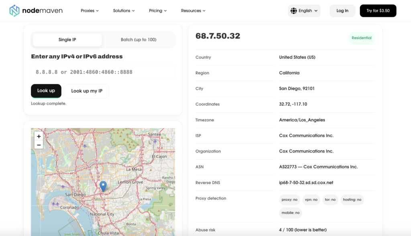The width and height of the screenshot is (411, 236).
Task: Click coordinates 32.72, -117.10
Action: click(x=293, y=104)
